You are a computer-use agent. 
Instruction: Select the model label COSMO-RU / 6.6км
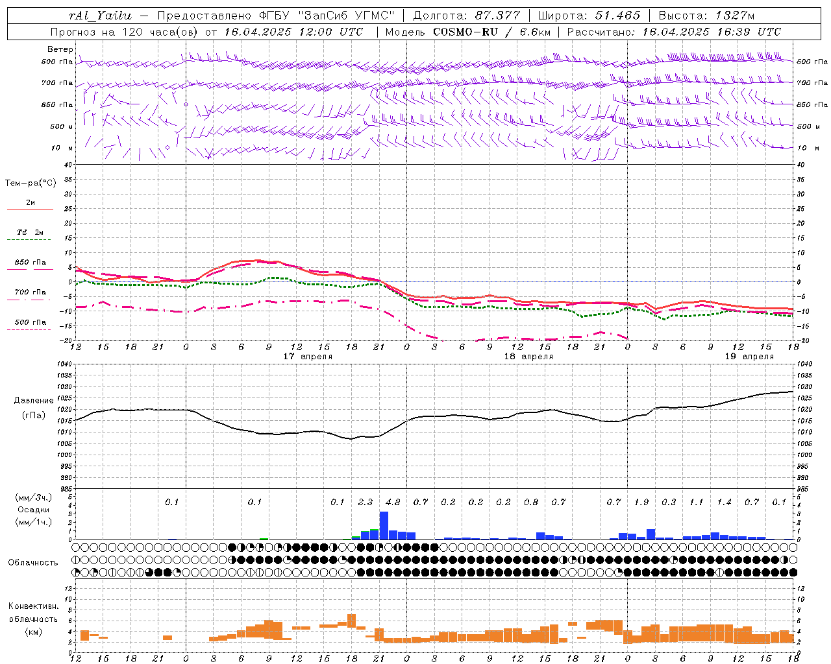pos(491,32)
